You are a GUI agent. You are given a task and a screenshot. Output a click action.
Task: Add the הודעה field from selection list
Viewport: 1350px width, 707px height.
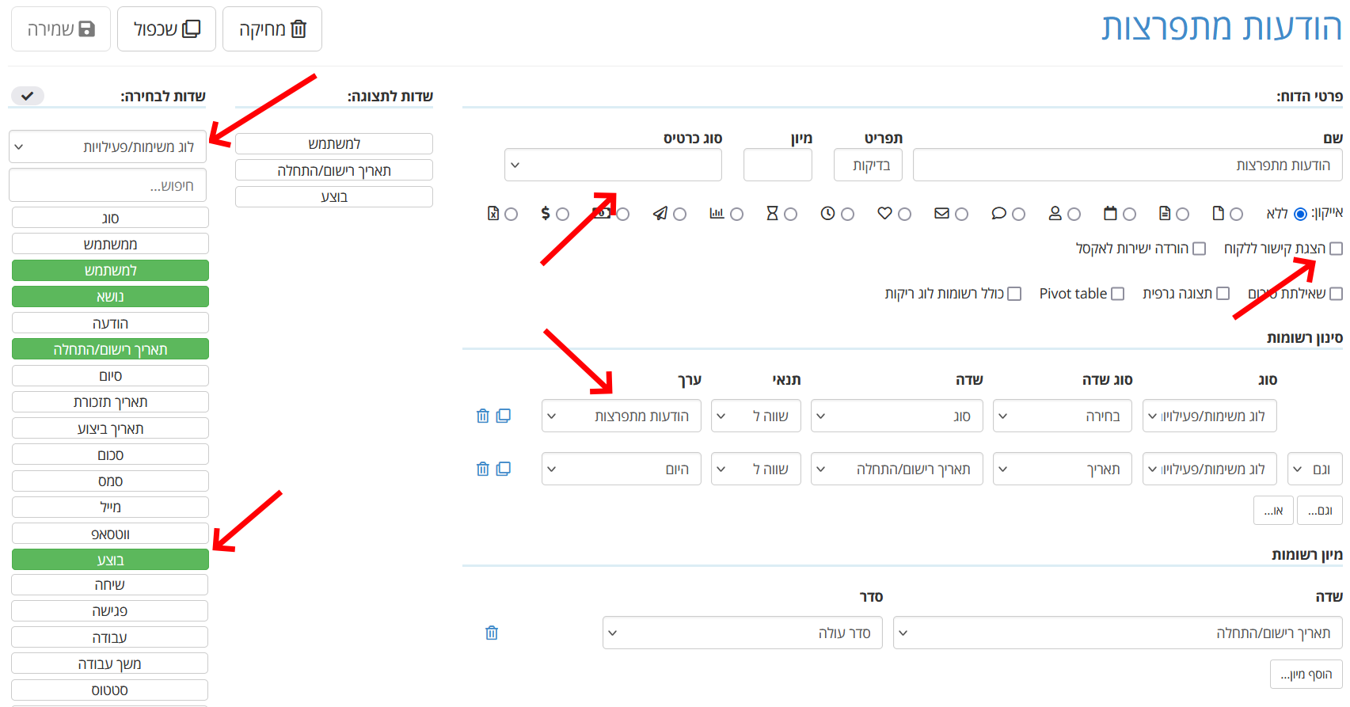click(110, 323)
